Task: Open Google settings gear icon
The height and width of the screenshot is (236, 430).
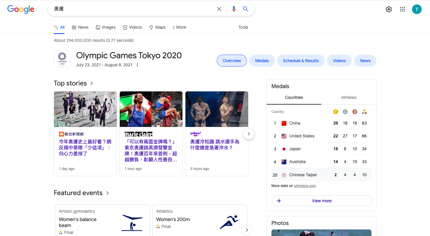Action: pyautogui.click(x=389, y=9)
